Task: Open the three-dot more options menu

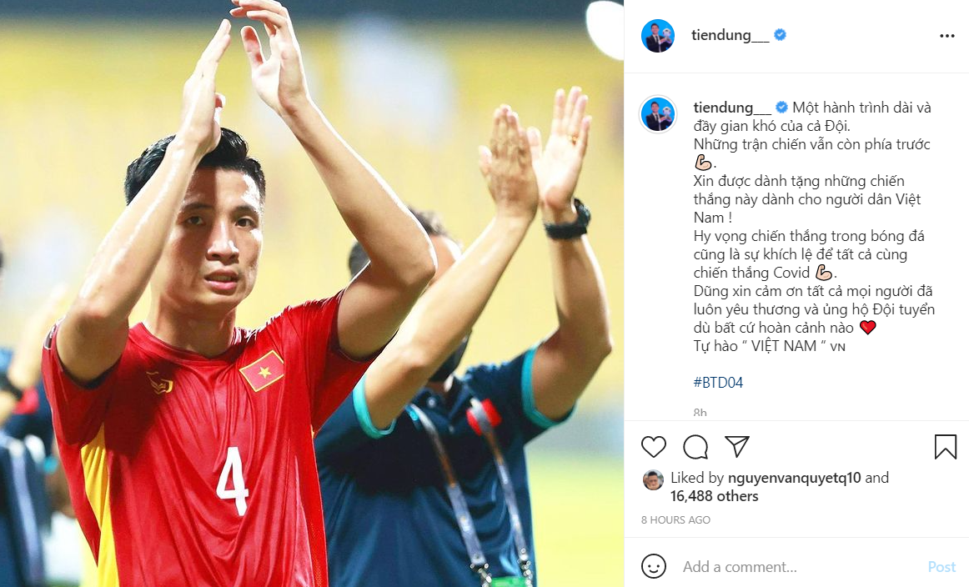Action: (946, 36)
